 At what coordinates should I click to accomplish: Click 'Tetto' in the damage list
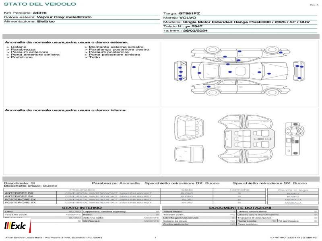(94, 57)
